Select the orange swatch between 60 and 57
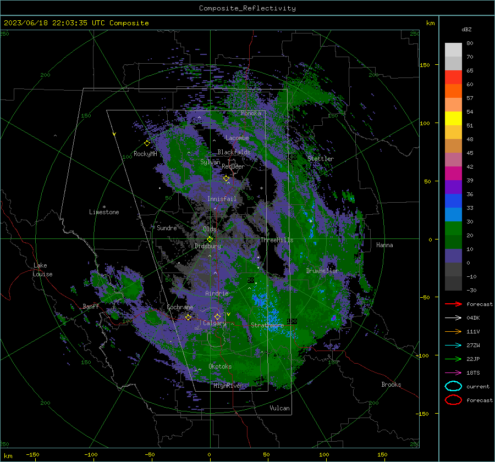This screenshot has width=495, height=462. [453, 91]
